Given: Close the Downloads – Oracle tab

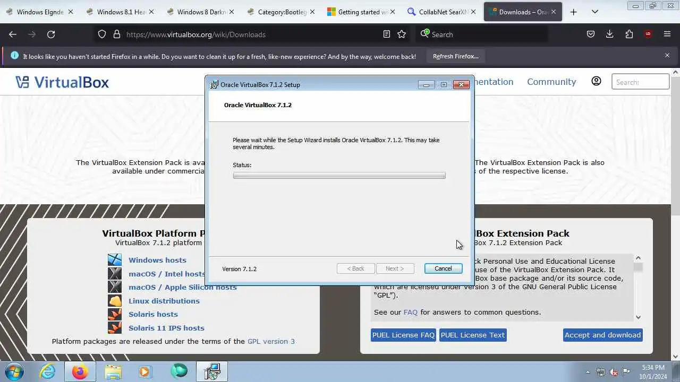Looking at the screenshot, I should [x=554, y=12].
